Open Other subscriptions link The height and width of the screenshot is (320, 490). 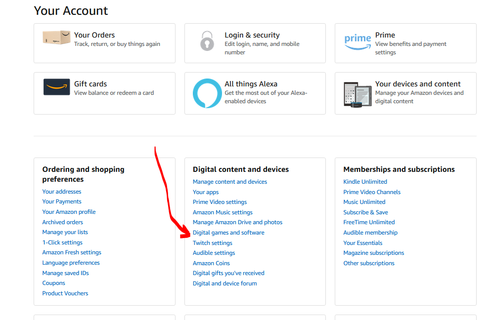click(x=369, y=263)
